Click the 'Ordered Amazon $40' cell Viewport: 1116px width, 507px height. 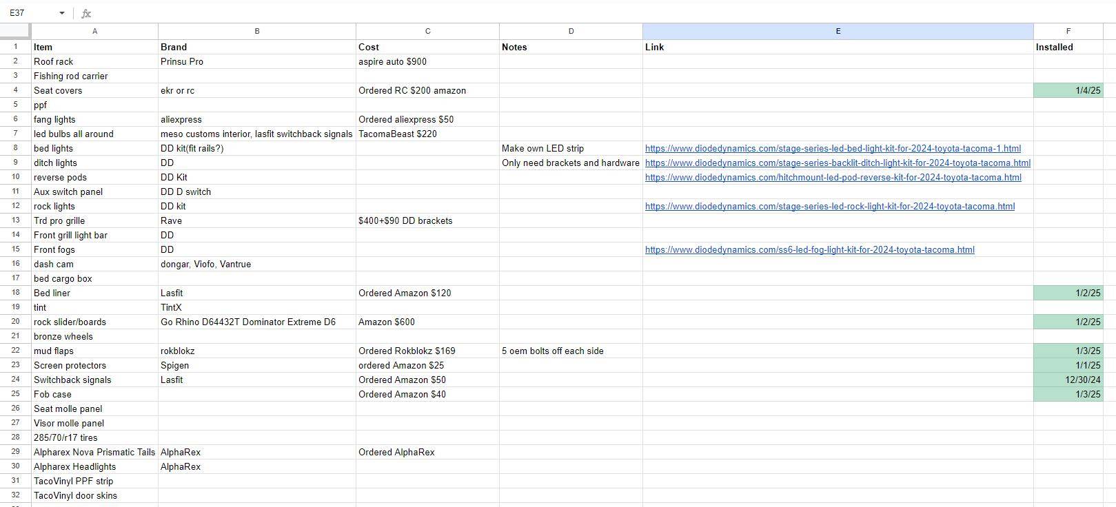pos(427,394)
